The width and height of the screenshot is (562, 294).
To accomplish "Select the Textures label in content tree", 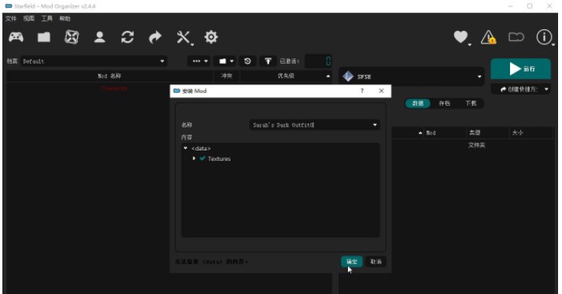I will tap(220, 158).
